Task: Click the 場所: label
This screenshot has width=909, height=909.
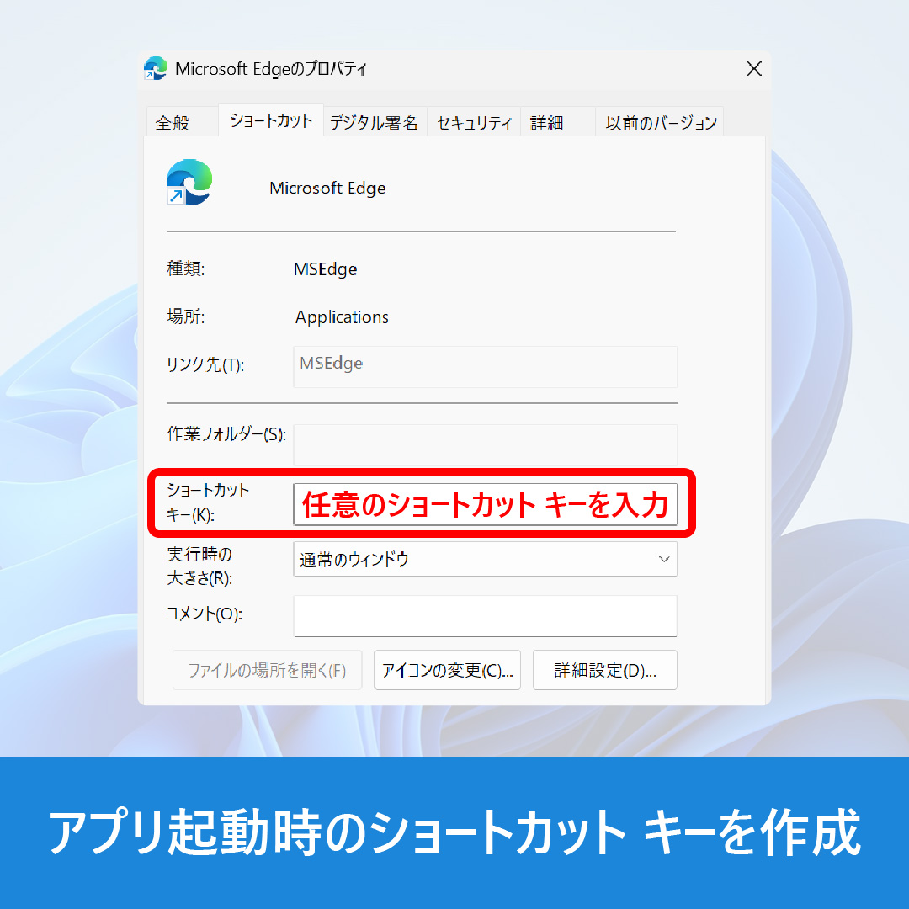Action: pos(185,316)
